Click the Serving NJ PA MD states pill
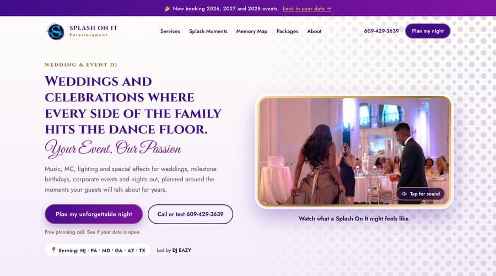The width and height of the screenshot is (496, 276). 98,250
